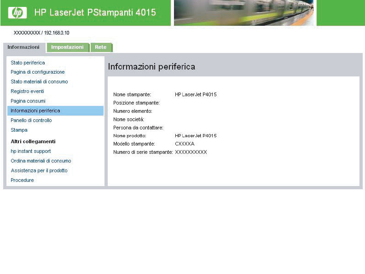Screen dimensions: 365x274
Task: View Stato materiali di consumo
Action: 39,82
